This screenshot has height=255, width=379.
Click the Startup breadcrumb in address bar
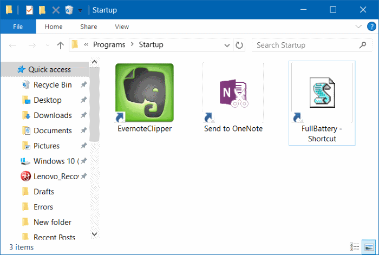click(x=151, y=45)
